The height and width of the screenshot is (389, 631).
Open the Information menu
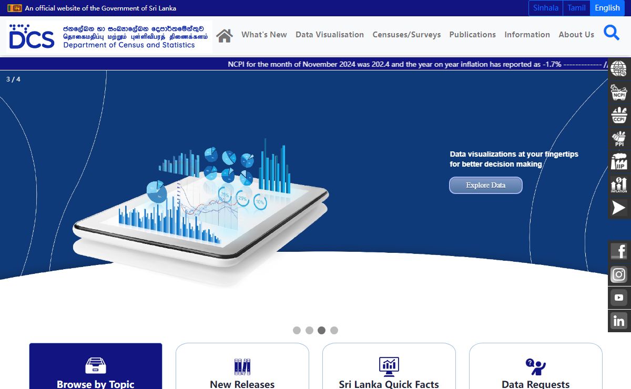(x=527, y=35)
